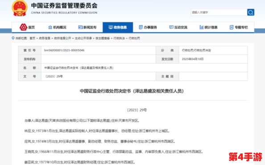Viewport: 265px width, 165px height.
Task: Open the 新闻发布 navigation tab
Action: tap(87, 27)
